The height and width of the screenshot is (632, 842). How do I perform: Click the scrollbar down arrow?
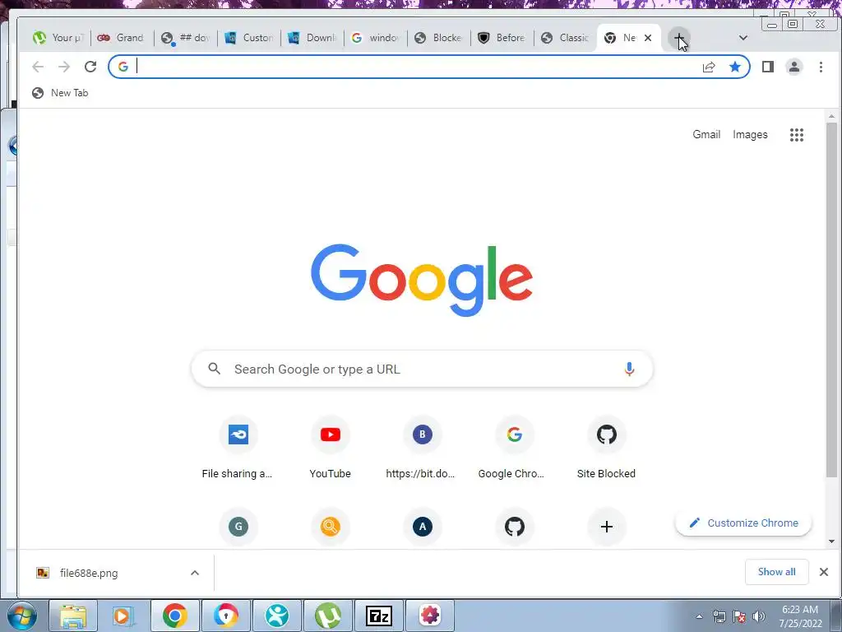[x=831, y=541]
